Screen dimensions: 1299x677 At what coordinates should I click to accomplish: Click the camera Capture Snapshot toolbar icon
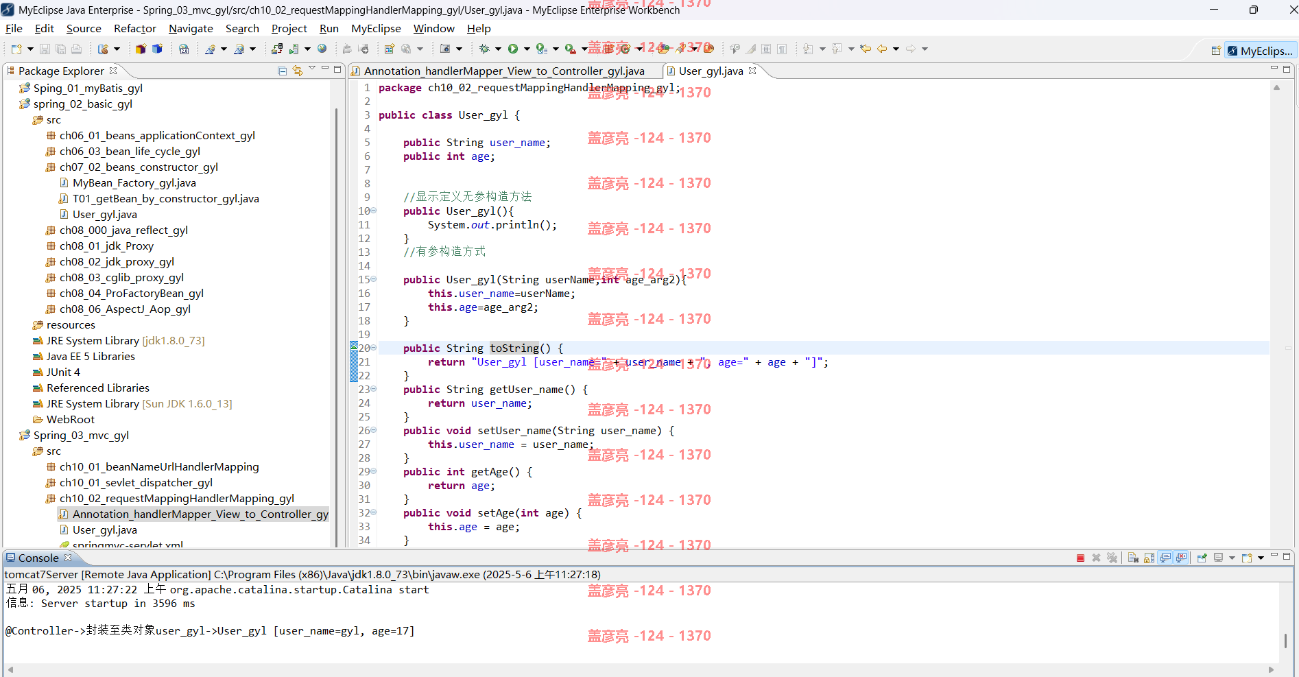[x=445, y=49]
